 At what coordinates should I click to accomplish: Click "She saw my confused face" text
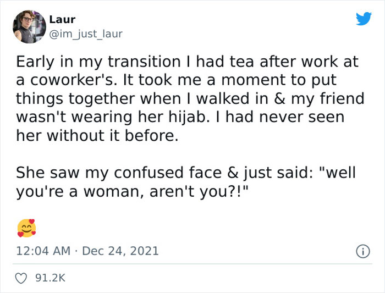click(119, 173)
